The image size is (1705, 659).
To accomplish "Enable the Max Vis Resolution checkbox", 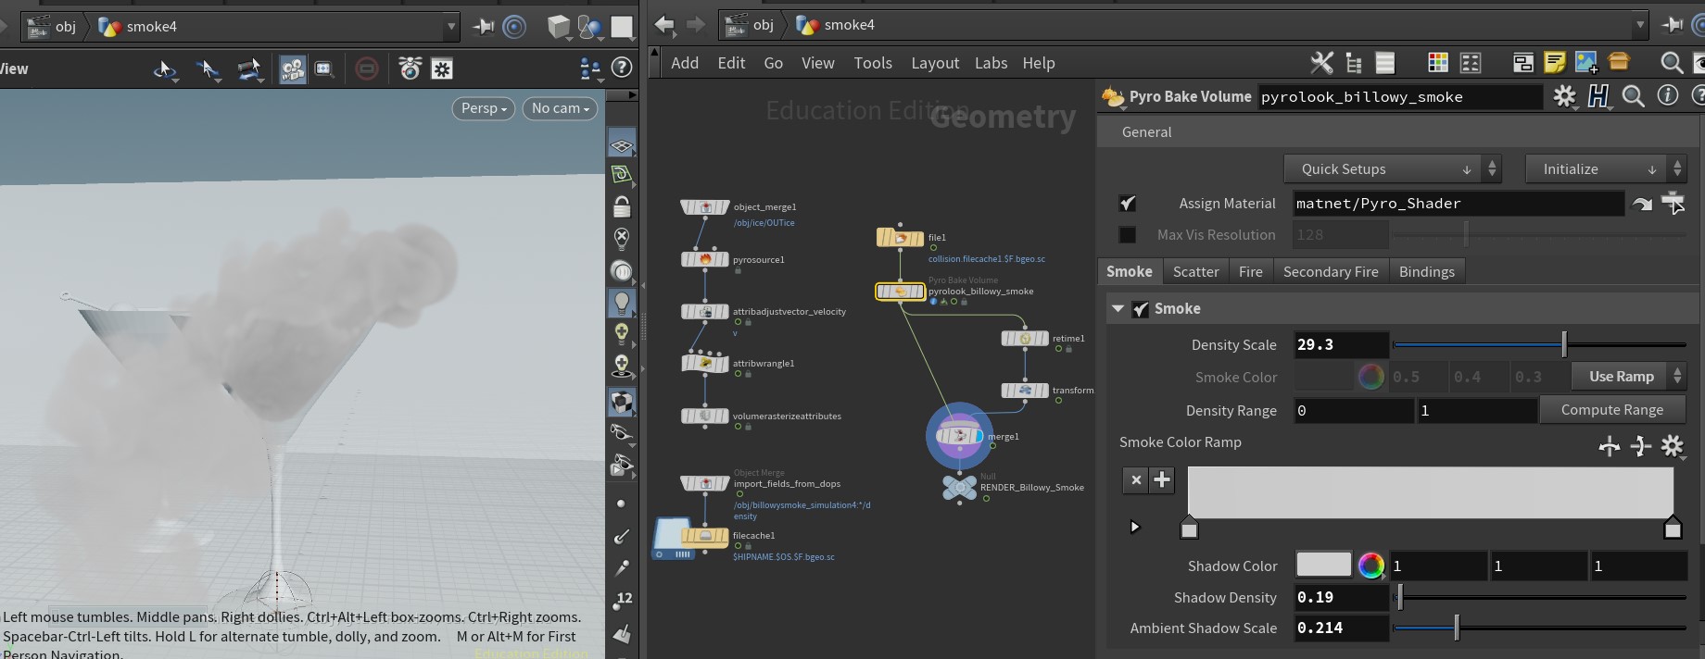I will pos(1128,235).
